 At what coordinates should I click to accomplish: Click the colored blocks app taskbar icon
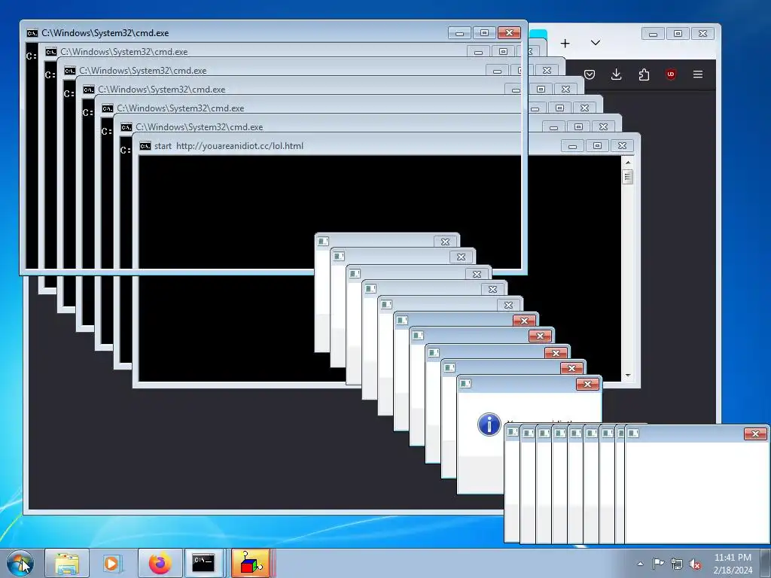250,563
